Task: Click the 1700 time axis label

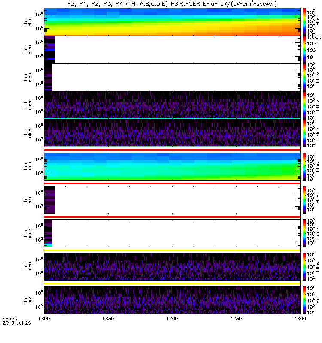Action: coord(172,319)
